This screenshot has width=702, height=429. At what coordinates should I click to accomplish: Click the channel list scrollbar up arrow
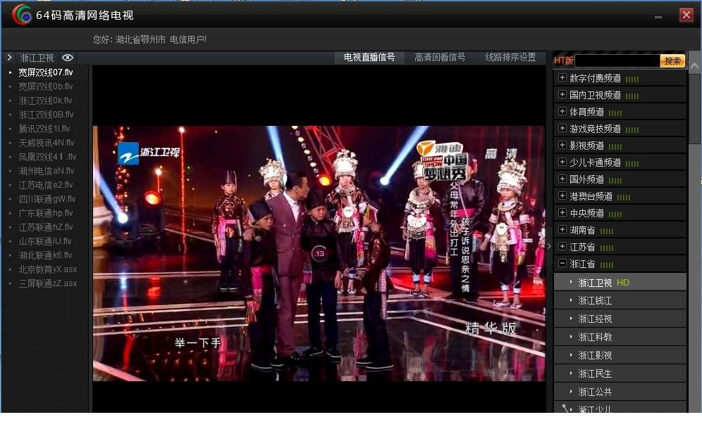(x=694, y=67)
